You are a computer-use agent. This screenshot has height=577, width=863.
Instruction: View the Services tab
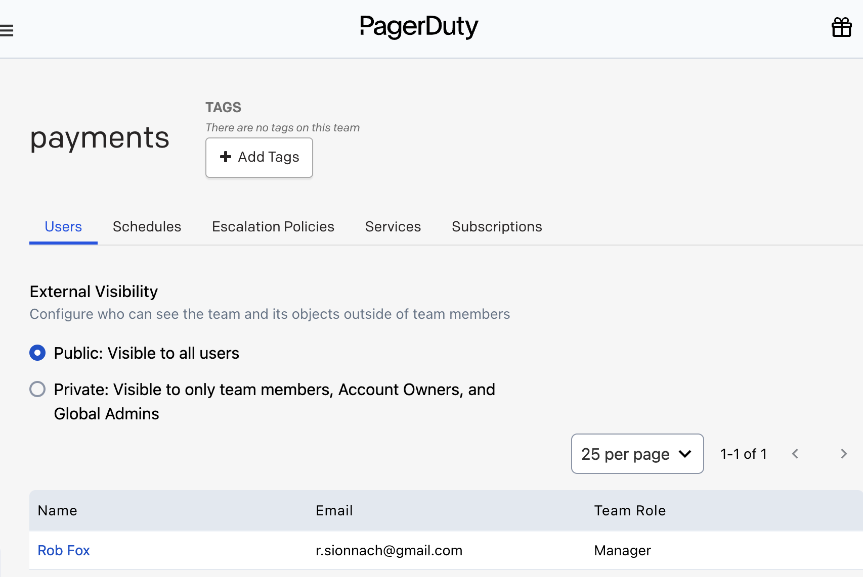393,226
